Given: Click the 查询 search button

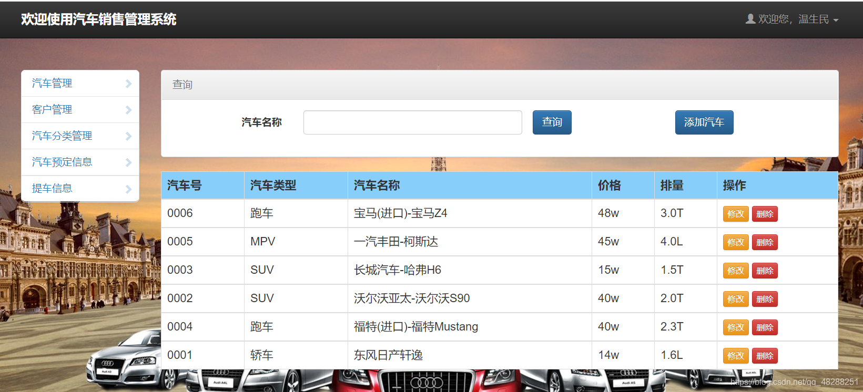Looking at the screenshot, I should pos(552,122).
